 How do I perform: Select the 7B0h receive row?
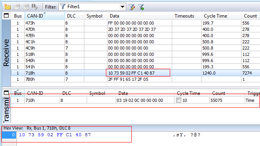[x=135, y=79]
